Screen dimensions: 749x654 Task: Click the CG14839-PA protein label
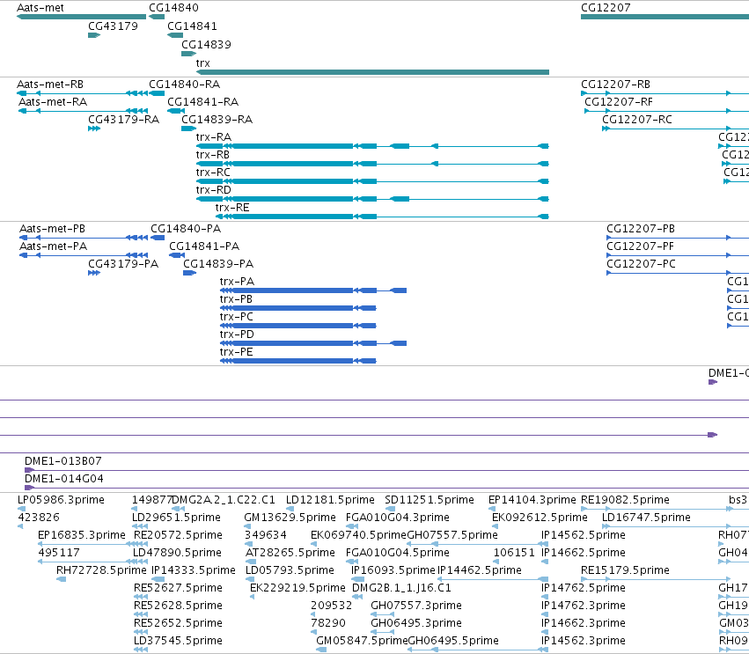218,264
